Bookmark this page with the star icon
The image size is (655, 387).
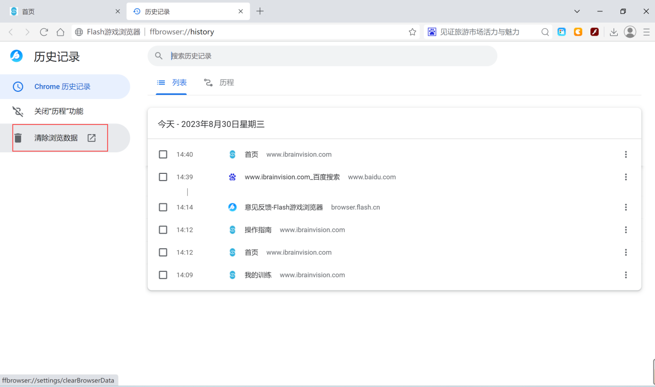413,32
